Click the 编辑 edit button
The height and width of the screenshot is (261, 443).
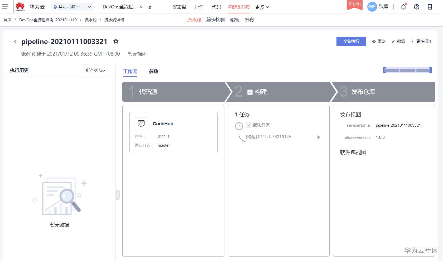pyautogui.click(x=398, y=41)
